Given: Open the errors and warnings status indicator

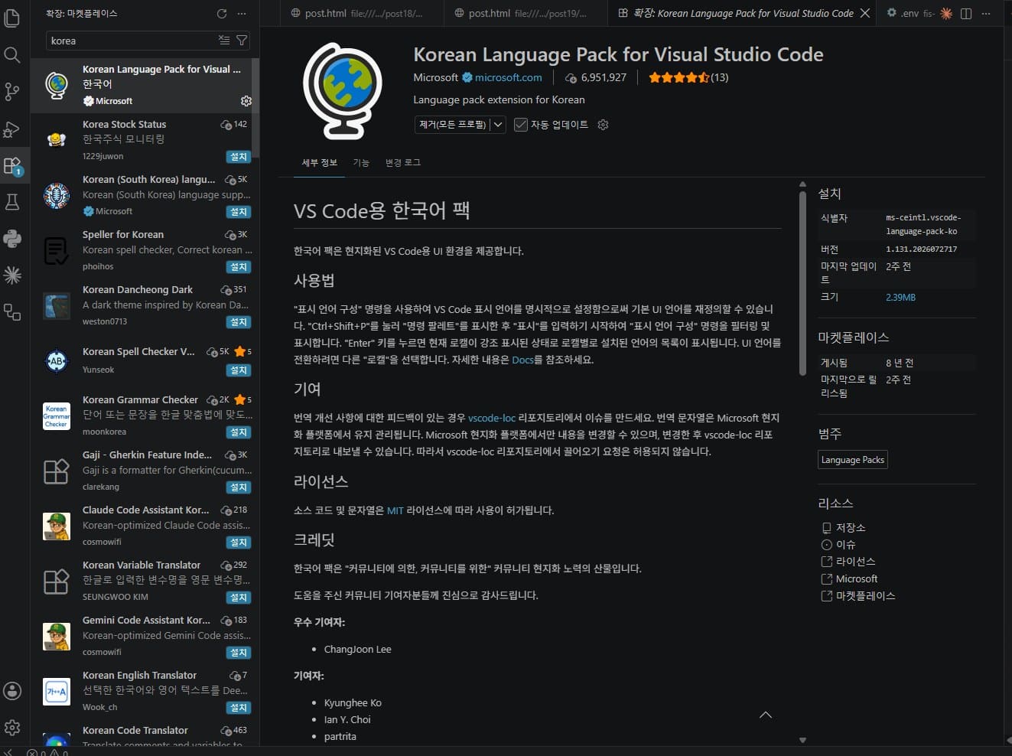Looking at the screenshot, I should pyautogui.click(x=47, y=752).
